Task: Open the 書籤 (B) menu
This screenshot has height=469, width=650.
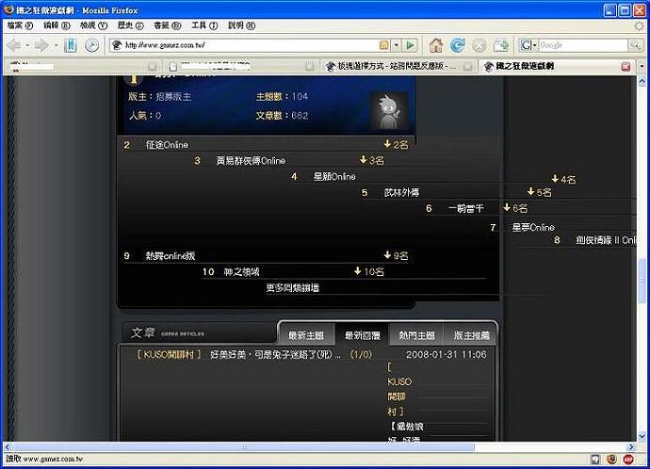Action: (x=168, y=25)
